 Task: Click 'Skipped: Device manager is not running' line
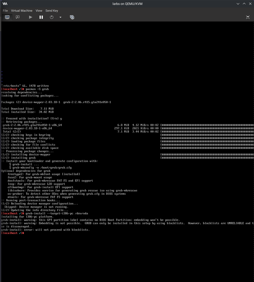click(36, 207)
